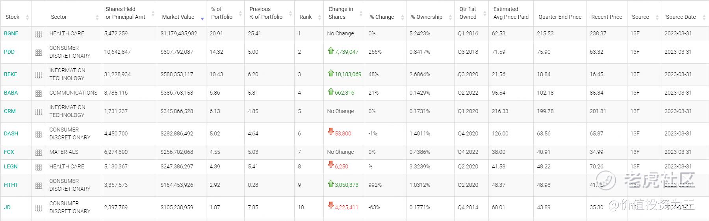Viewport: 709px width, 221px height.
Task: Select the Source Date column header
Action: 681,17
